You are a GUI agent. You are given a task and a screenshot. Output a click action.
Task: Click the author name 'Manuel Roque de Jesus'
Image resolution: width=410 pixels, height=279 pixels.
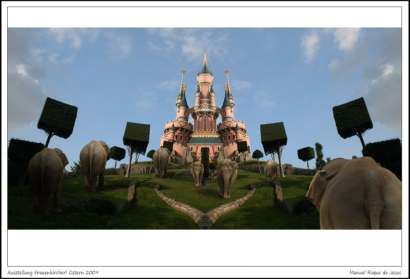click(375, 272)
